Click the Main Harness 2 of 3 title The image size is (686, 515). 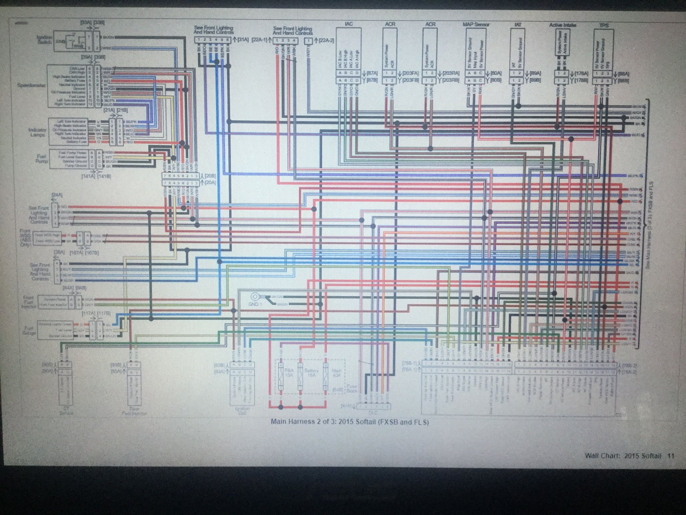(350, 422)
